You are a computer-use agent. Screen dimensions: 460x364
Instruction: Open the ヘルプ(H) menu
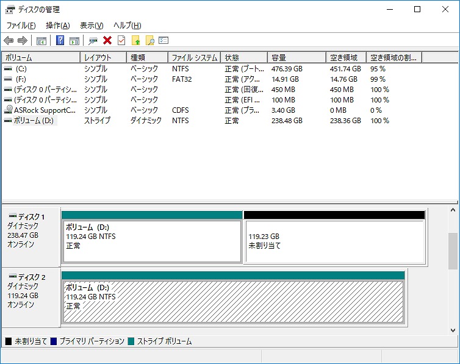point(128,26)
